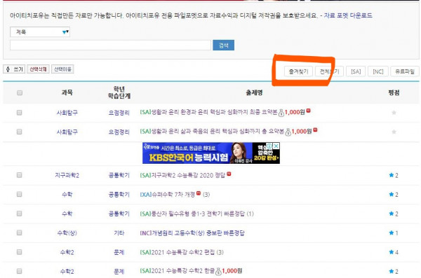Click blue star for 풍산자 필수유형 row
The width and height of the screenshot is (421, 278).
tap(392, 214)
